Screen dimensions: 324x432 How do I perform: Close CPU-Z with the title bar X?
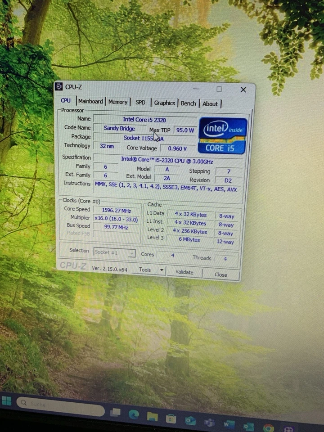(243, 90)
